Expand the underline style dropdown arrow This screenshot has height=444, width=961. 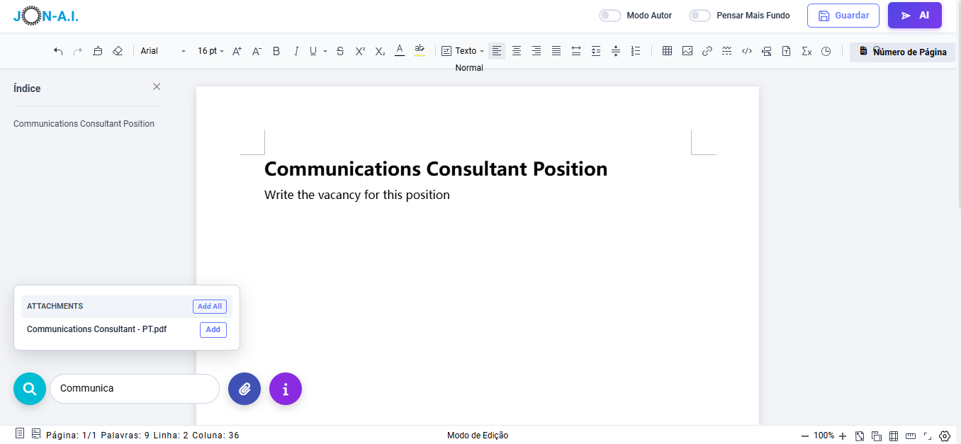pos(325,51)
